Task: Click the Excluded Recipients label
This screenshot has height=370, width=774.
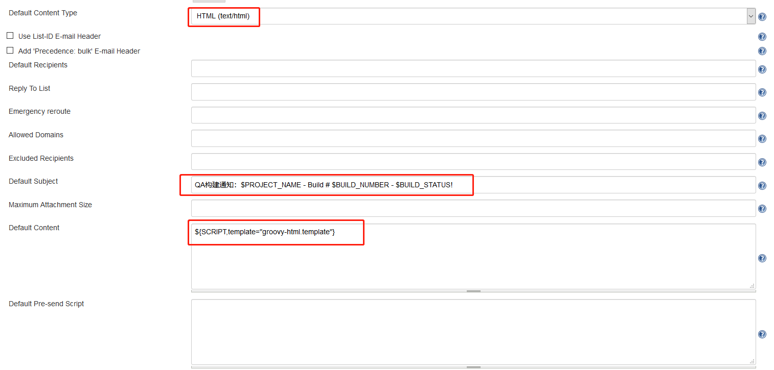Action: 41,158
